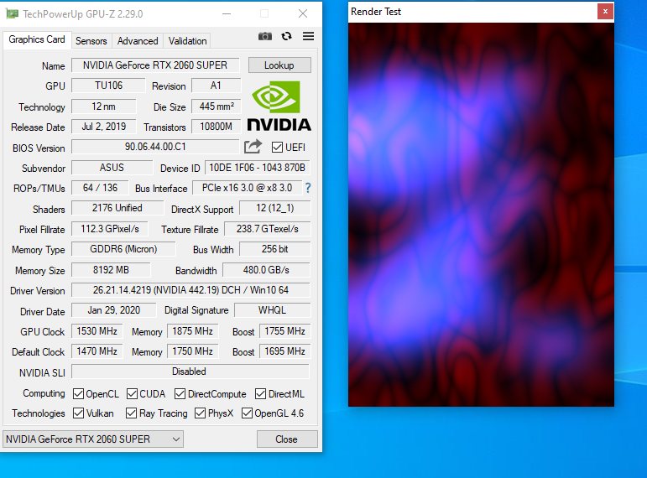Click the Close button in GPU-Z

[287, 439]
